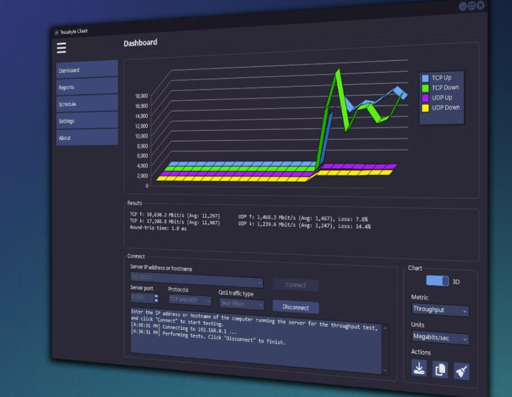Viewport: 512px width, 397px height.
Task: Expand the Units dropdown showing Megabits/sec
Action: [440, 338]
